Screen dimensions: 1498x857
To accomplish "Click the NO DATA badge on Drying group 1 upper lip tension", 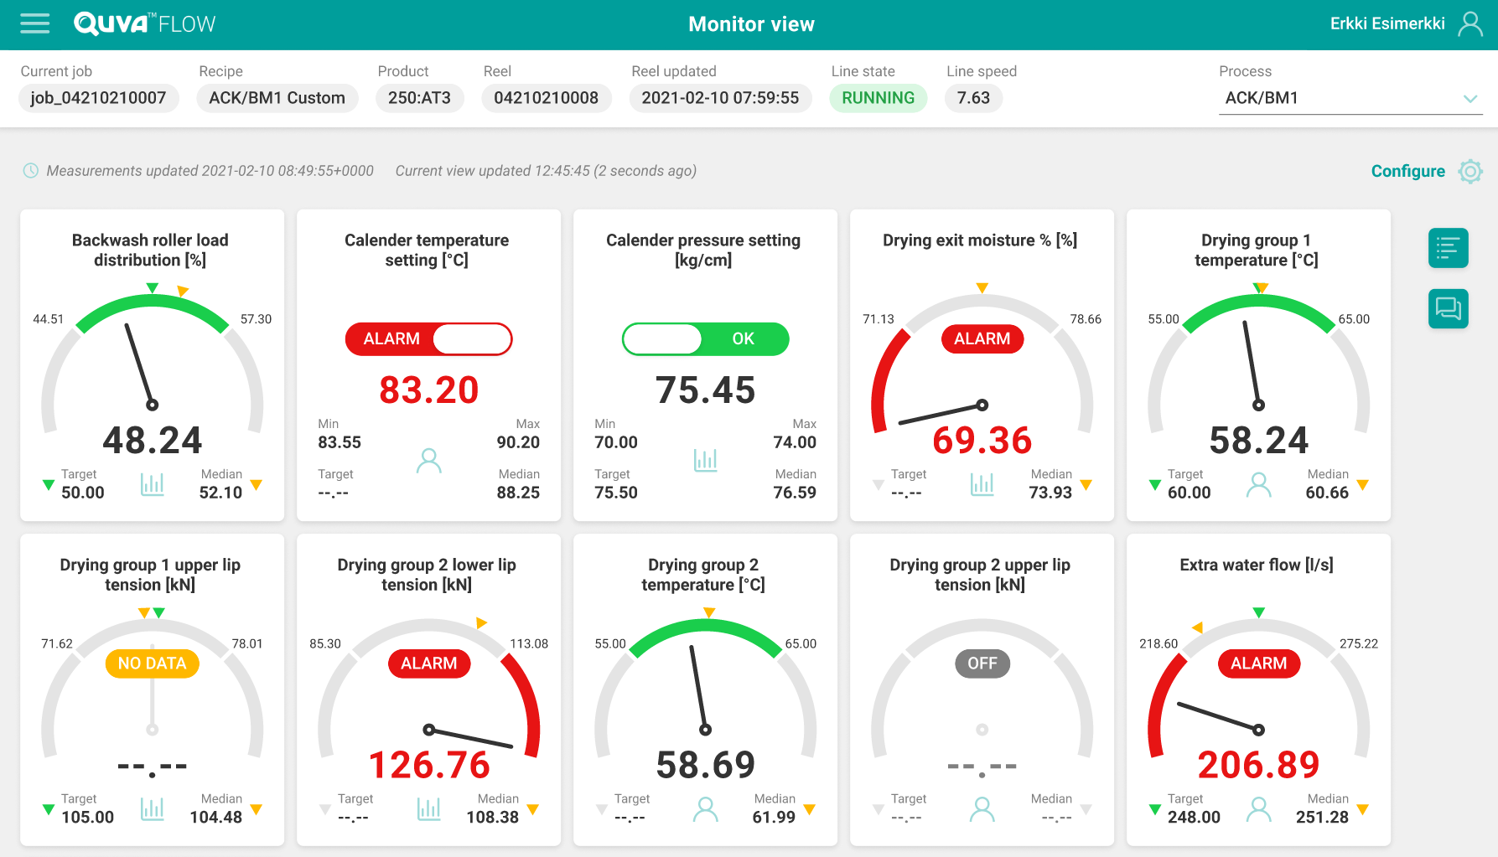I will tap(153, 663).
